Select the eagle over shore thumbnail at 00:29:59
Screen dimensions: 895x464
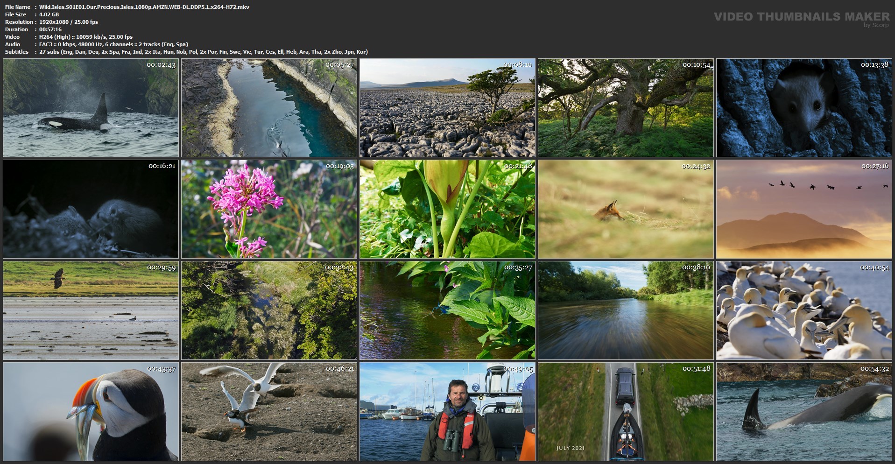91,310
